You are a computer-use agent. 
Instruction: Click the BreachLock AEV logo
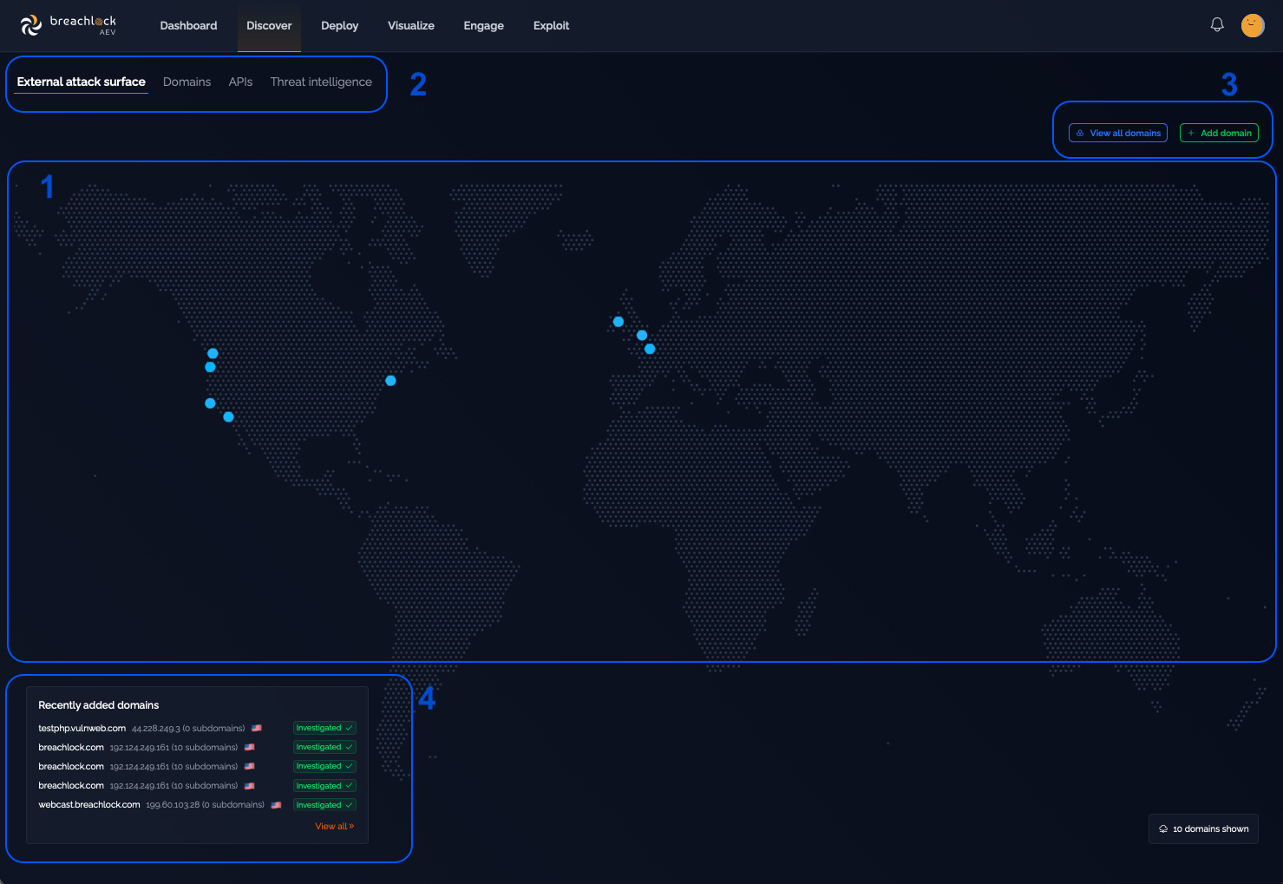(68, 25)
